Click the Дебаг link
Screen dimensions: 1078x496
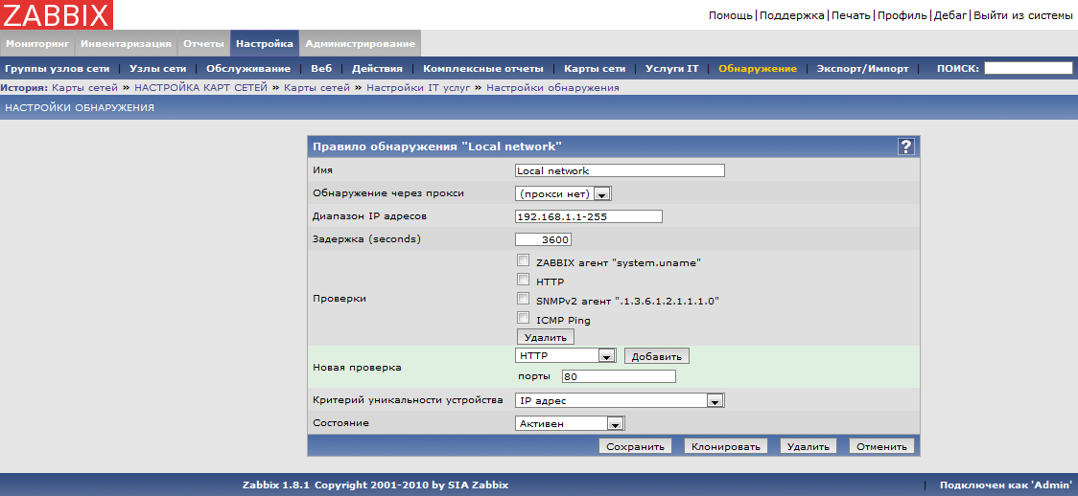tap(950, 15)
